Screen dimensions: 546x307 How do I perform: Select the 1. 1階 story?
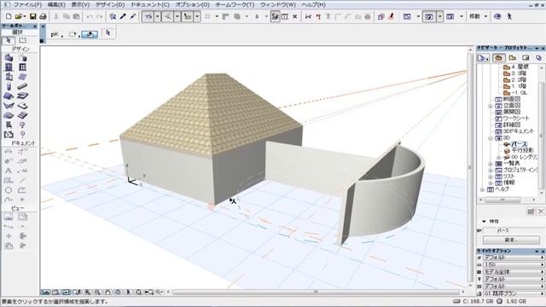click(519, 86)
